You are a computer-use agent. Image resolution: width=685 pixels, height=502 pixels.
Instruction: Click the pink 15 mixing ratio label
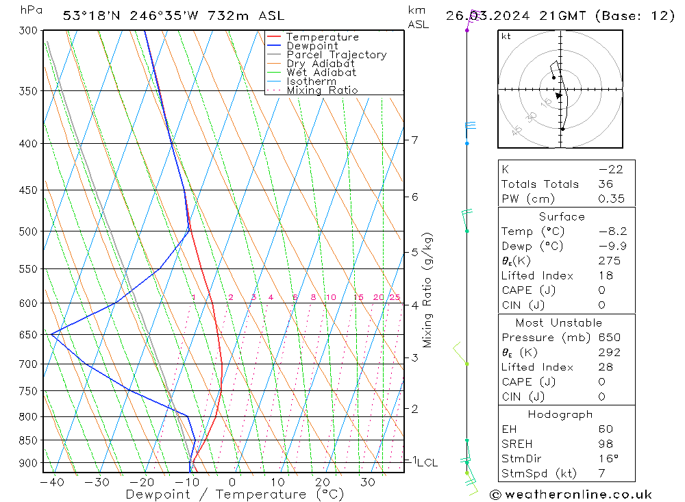358,297
